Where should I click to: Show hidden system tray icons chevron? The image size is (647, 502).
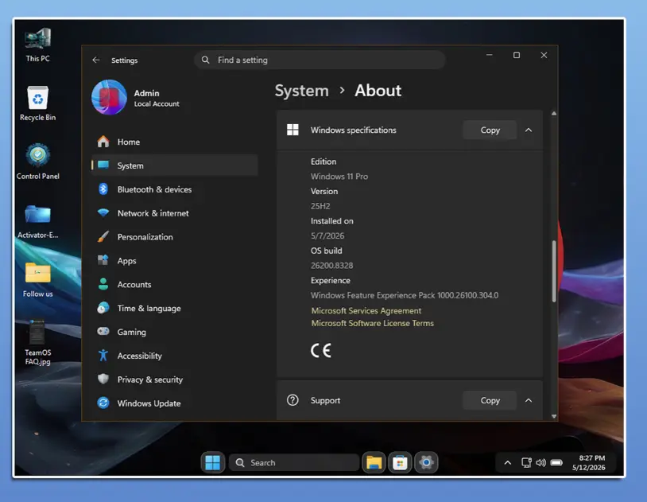(x=508, y=463)
